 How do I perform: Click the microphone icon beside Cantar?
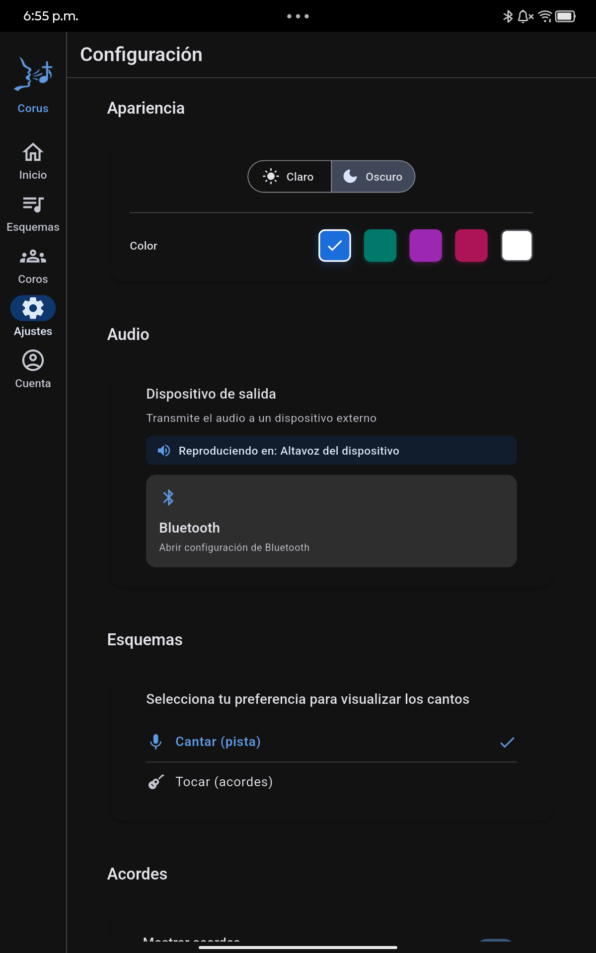155,742
